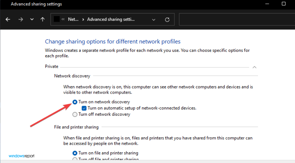This screenshot has height=163, width=295.
Task: Select Turn off network discovery
Action: (75, 114)
